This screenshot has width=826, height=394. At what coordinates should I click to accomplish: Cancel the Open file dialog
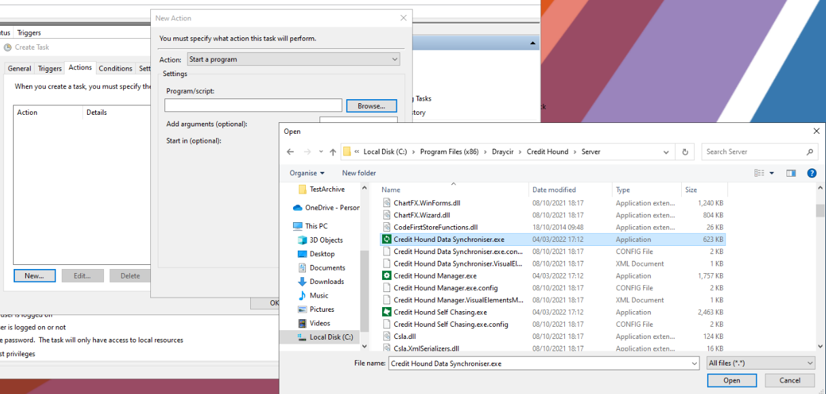(x=790, y=380)
